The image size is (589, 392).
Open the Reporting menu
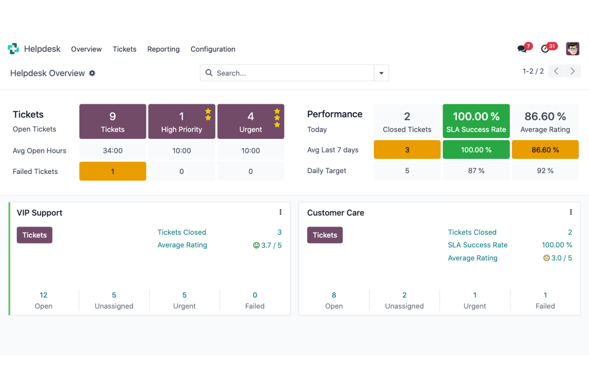point(164,49)
